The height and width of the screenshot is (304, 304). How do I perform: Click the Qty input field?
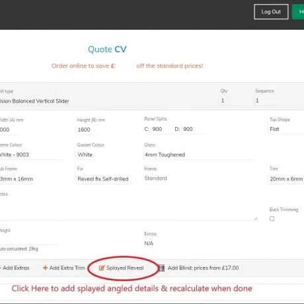pos(231,100)
